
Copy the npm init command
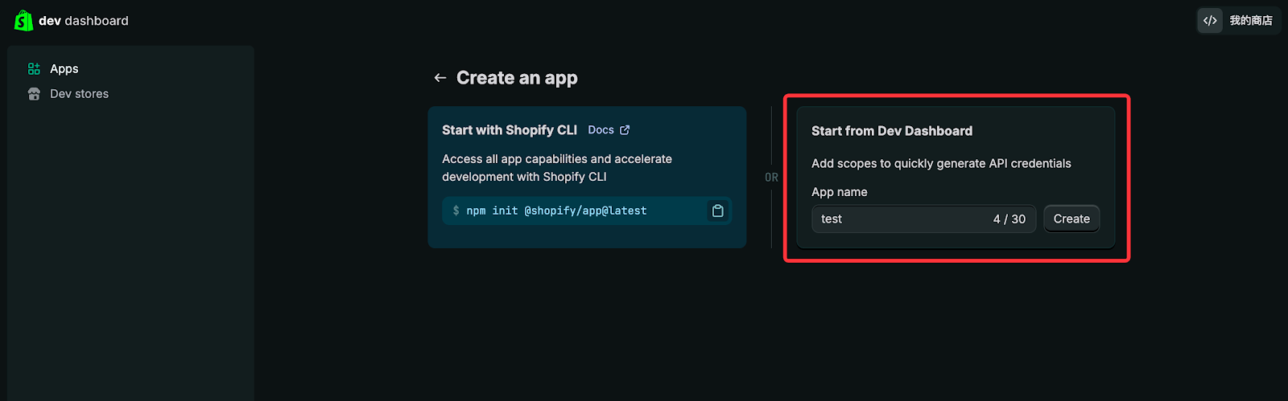click(717, 211)
